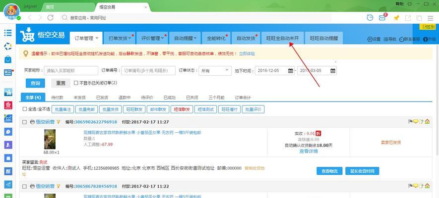Switch to 订单合计 tab

click(x=243, y=98)
